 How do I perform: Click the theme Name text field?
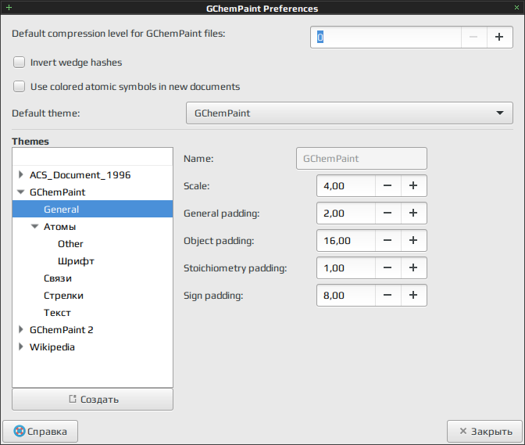tap(362, 159)
